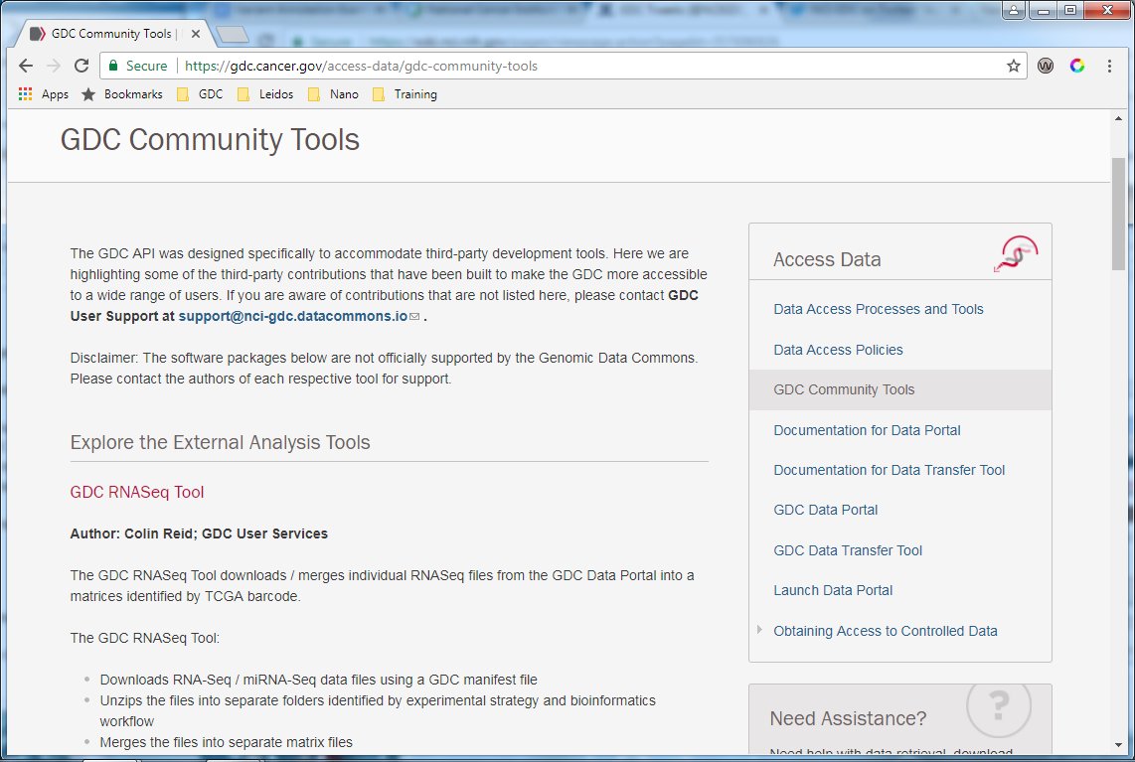Click scrollbar down arrow
Viewport: 1135px width, 762px height.
[1118, 745]
